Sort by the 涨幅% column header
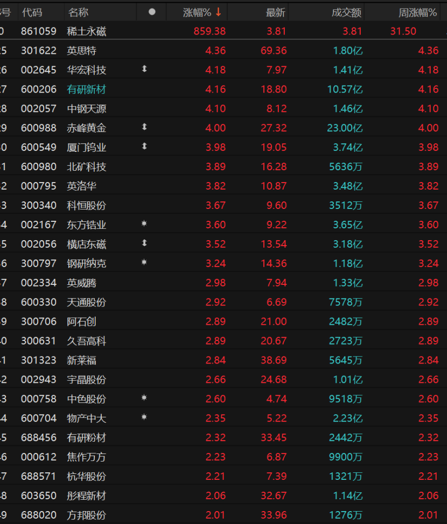This screenshot has width=447, height=524. [x=197, y=13]
